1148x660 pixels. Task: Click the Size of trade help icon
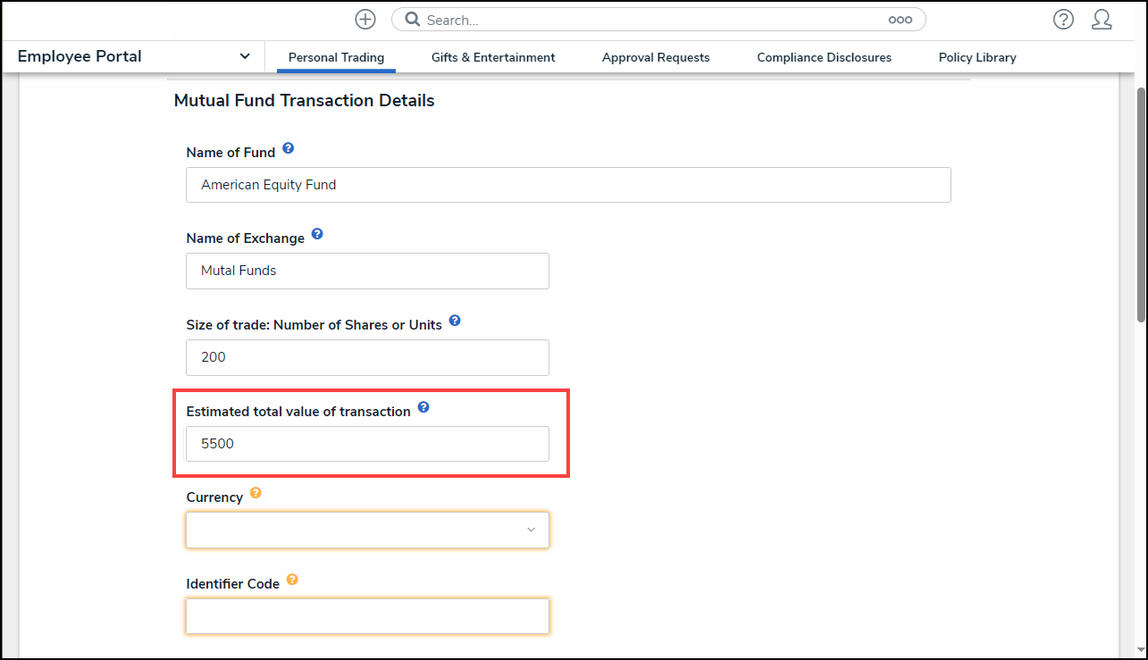tap(455, 321)
